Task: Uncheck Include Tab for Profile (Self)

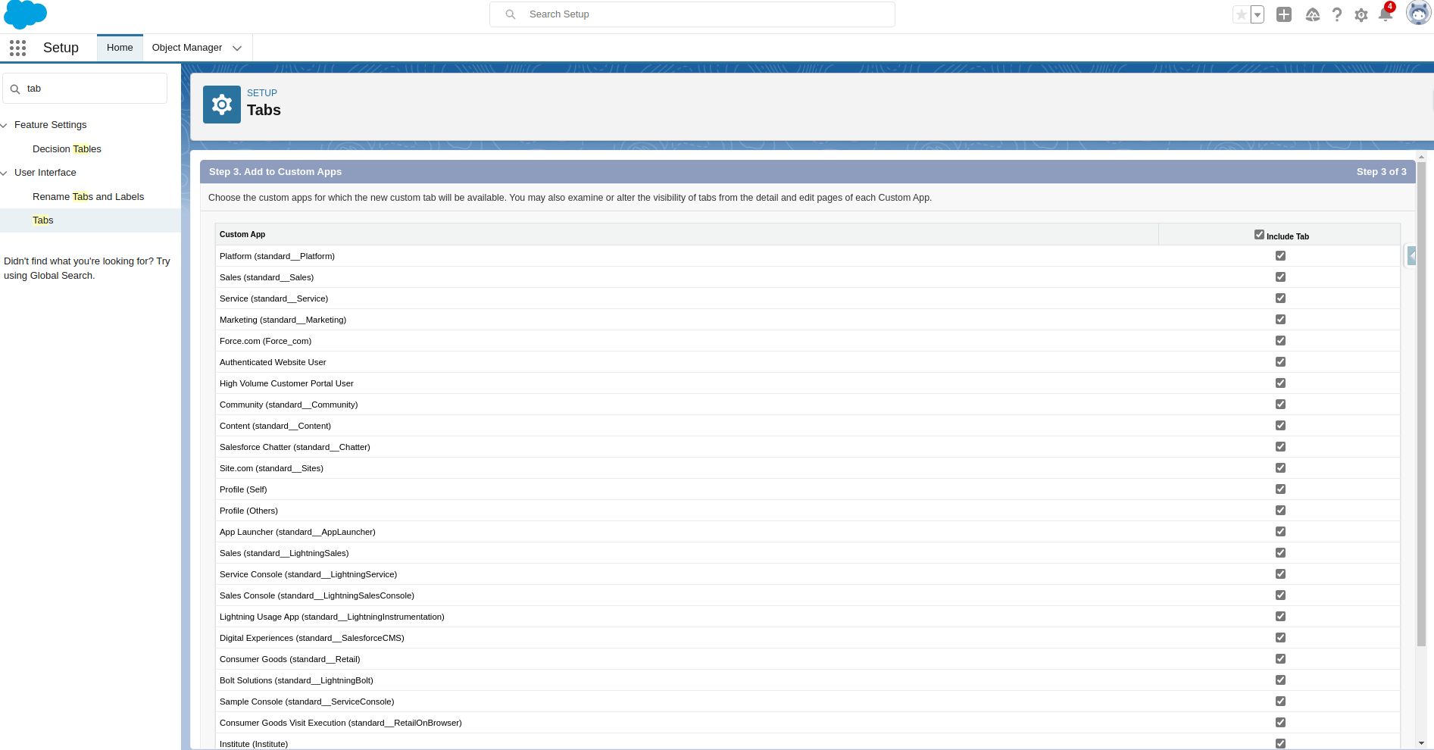Action: coord(1280,489)
